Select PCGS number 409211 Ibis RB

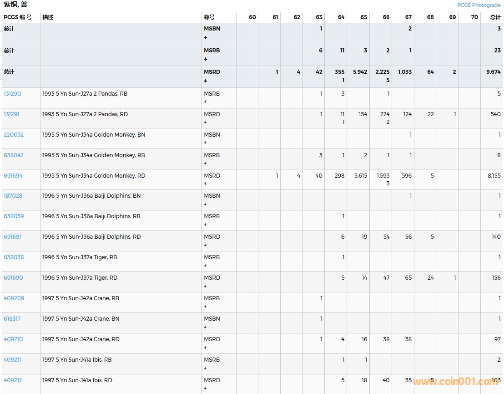(12, 360)
